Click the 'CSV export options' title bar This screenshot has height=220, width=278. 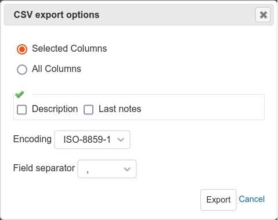click(139, 15)
